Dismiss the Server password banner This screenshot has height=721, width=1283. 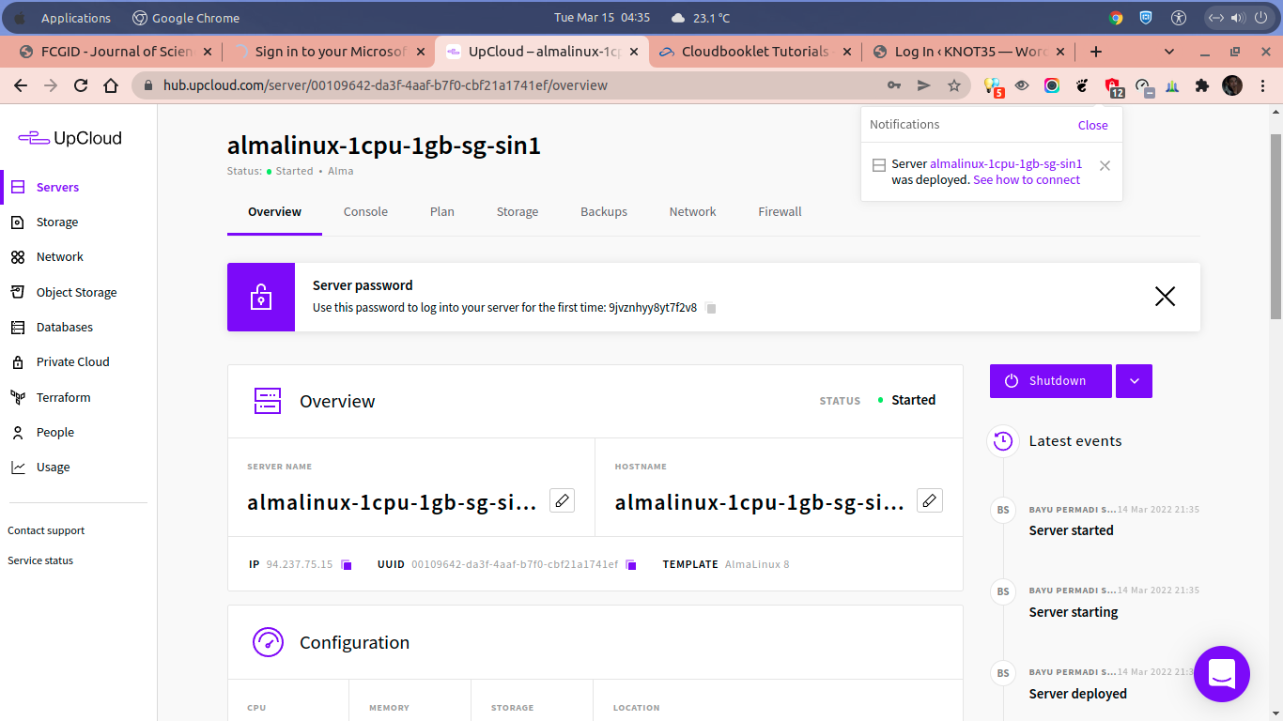(x=1165, y=297)
